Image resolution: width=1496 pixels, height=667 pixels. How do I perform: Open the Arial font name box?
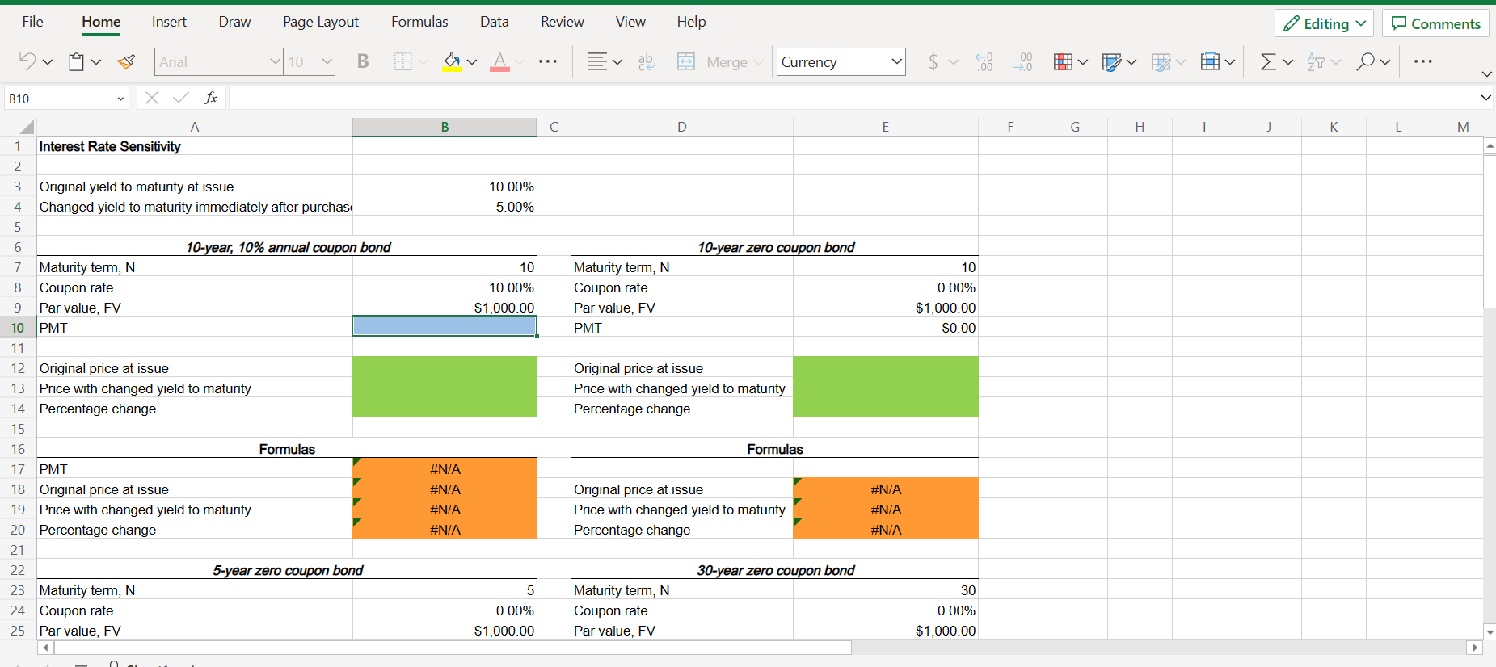tap(219, 61)
